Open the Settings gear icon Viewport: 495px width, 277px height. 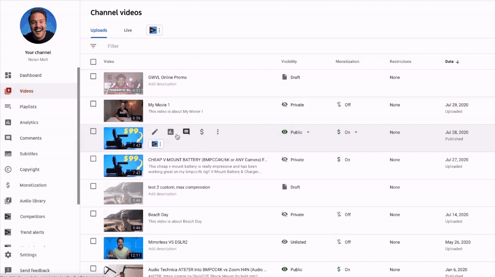tap(8, 255)
